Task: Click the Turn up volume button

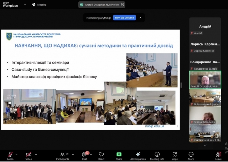Action: [x=124, y=18]
